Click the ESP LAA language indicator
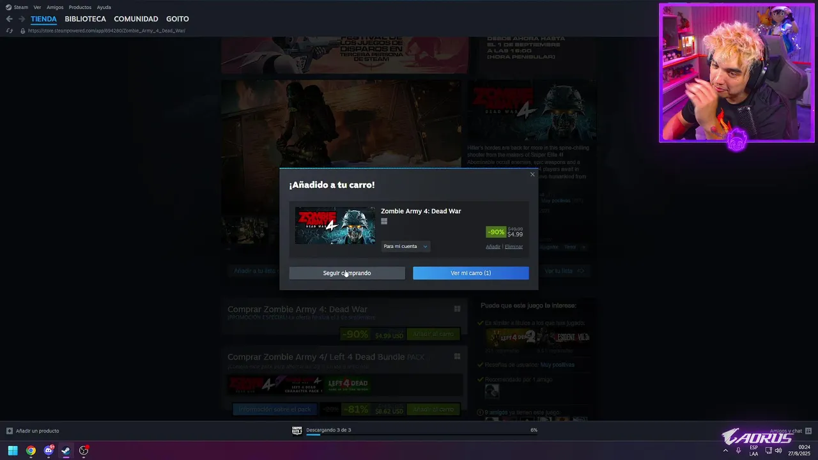The image size is (818, 460). 753,450
